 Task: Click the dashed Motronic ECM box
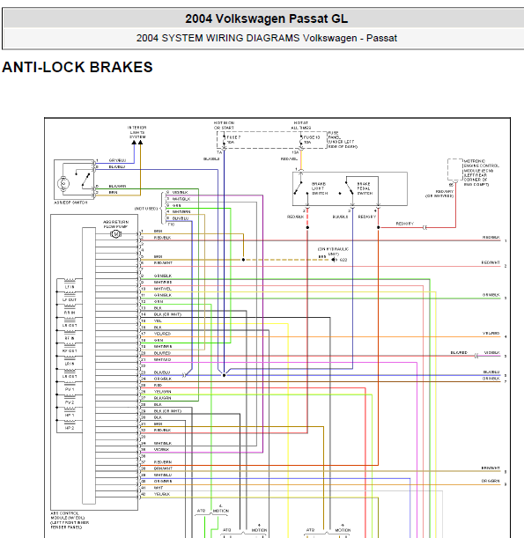tap(455, 169)
